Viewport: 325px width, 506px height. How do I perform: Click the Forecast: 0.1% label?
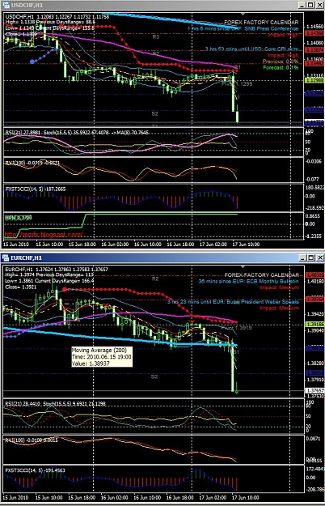281,67
